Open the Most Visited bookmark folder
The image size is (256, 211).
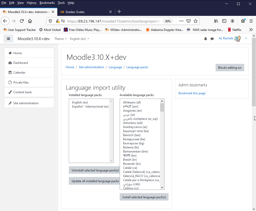tap(50, 30)
